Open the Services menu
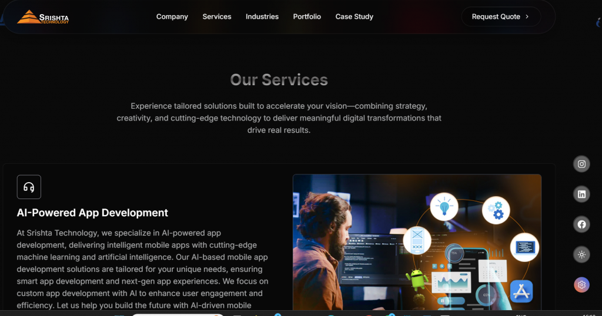The height and width of the screenshot is (316, 602). click(x=217, y=16)
